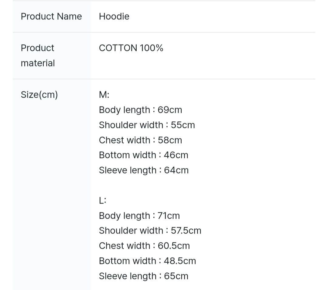Click the word COTTON in material
The width and height of the screenshot is (328, 290).
(118, 48)
